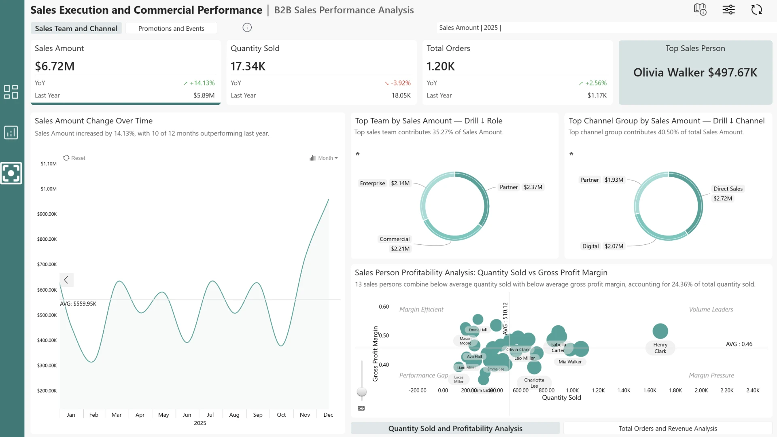This screenshot has height=437, width=777.
Task: Click Henry Clark's bubble in scatter chart
Action: click(x=660, y=331)
